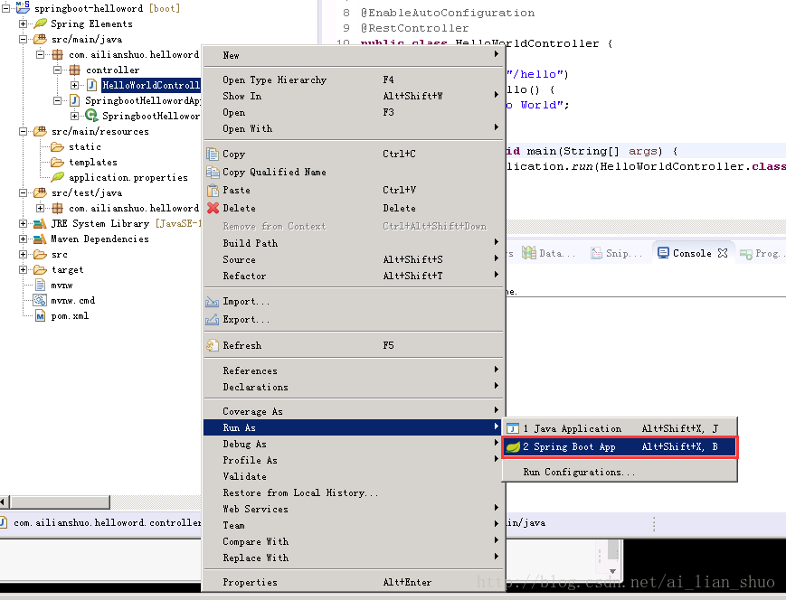The height and width of the screenshot is (600, 786).
Task: Expand the Maven Dependencies node
Action: click(23, 239)
